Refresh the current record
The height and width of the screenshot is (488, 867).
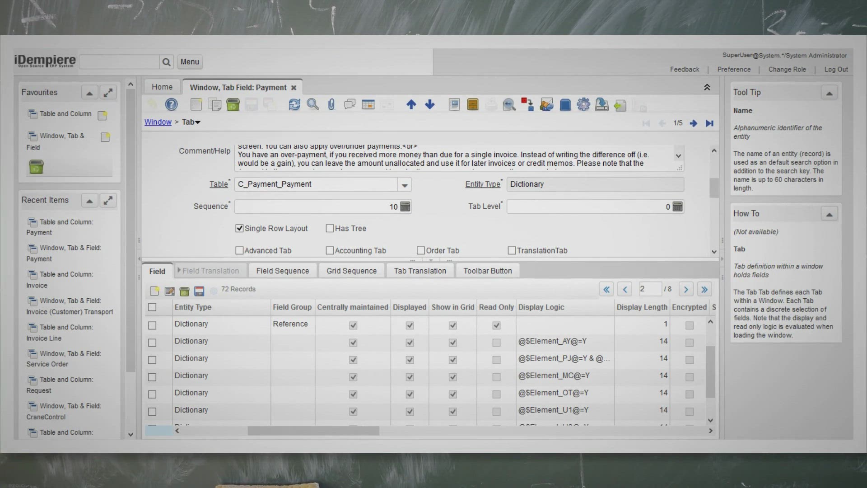coord(294,104)
